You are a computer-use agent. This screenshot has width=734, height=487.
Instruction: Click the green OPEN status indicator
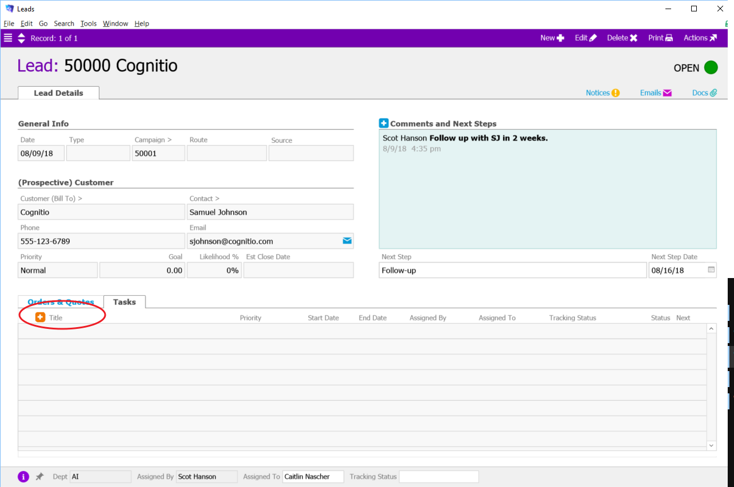711,67
